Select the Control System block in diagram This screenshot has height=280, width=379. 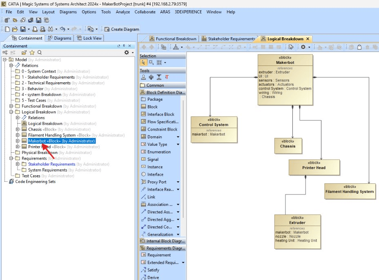pos(214,129)
